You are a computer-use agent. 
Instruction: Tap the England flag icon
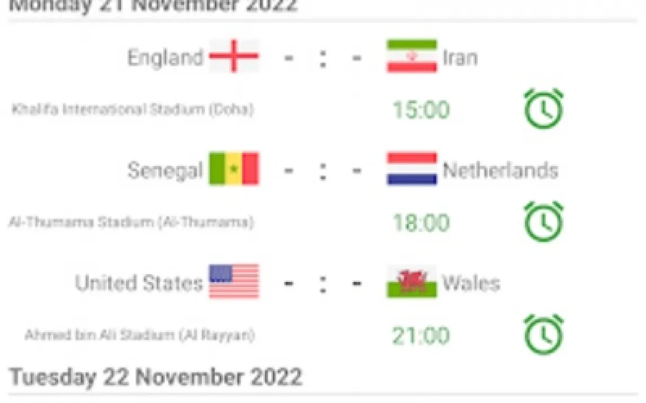234,56
